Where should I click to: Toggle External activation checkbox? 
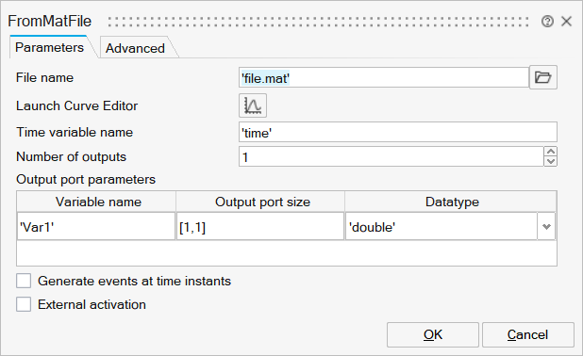click(24, 304)
